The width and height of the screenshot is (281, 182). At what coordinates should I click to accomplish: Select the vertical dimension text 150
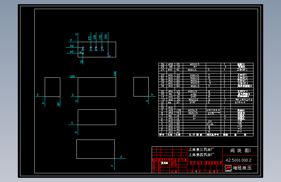[106, 37]
